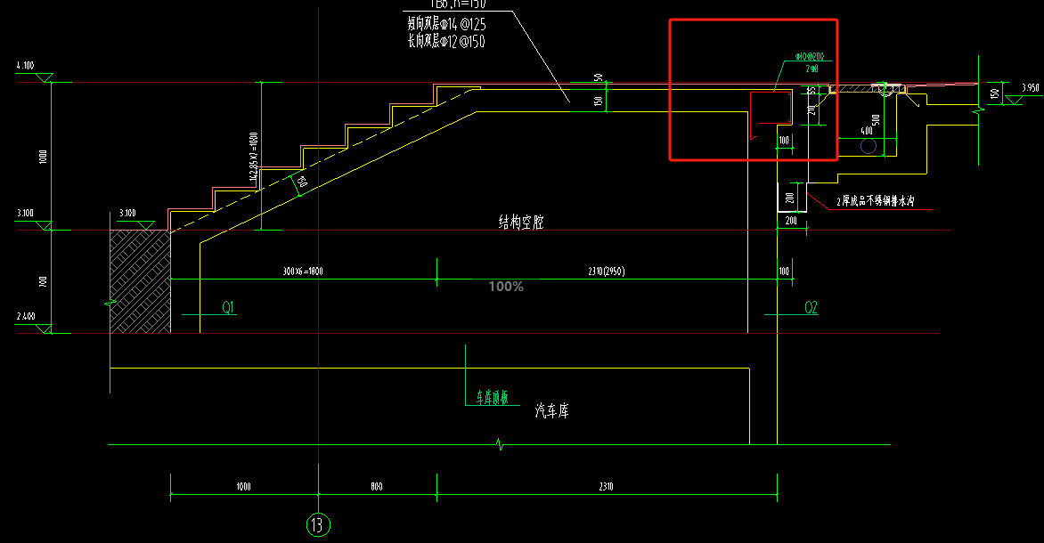This screenshot has height=543, width=1044.
Task: Select the rotated 150 stair slab thickness
Action: click(x=302, y=181)
